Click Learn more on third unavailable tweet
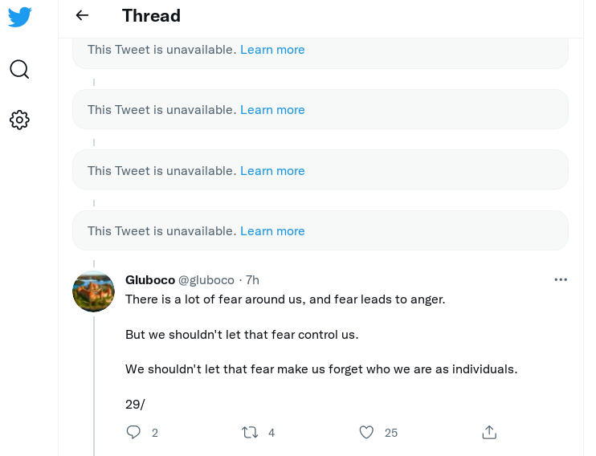The height and width of the screenshot is (456, 596). 272,170
